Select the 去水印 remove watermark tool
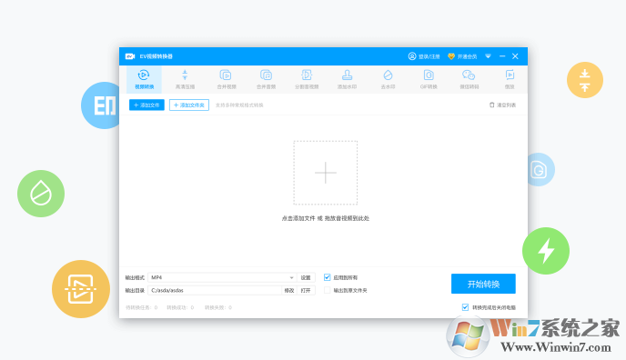 coord(388,79)
